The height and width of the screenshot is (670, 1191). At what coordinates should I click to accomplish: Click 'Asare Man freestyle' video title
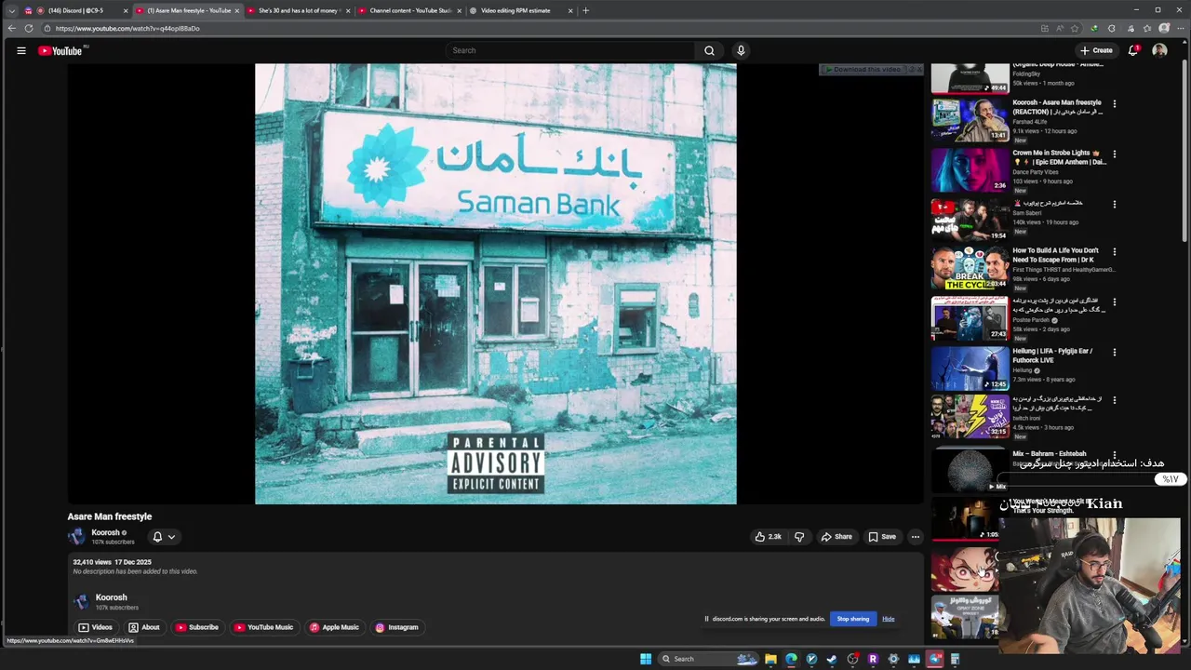pos(110,516)
